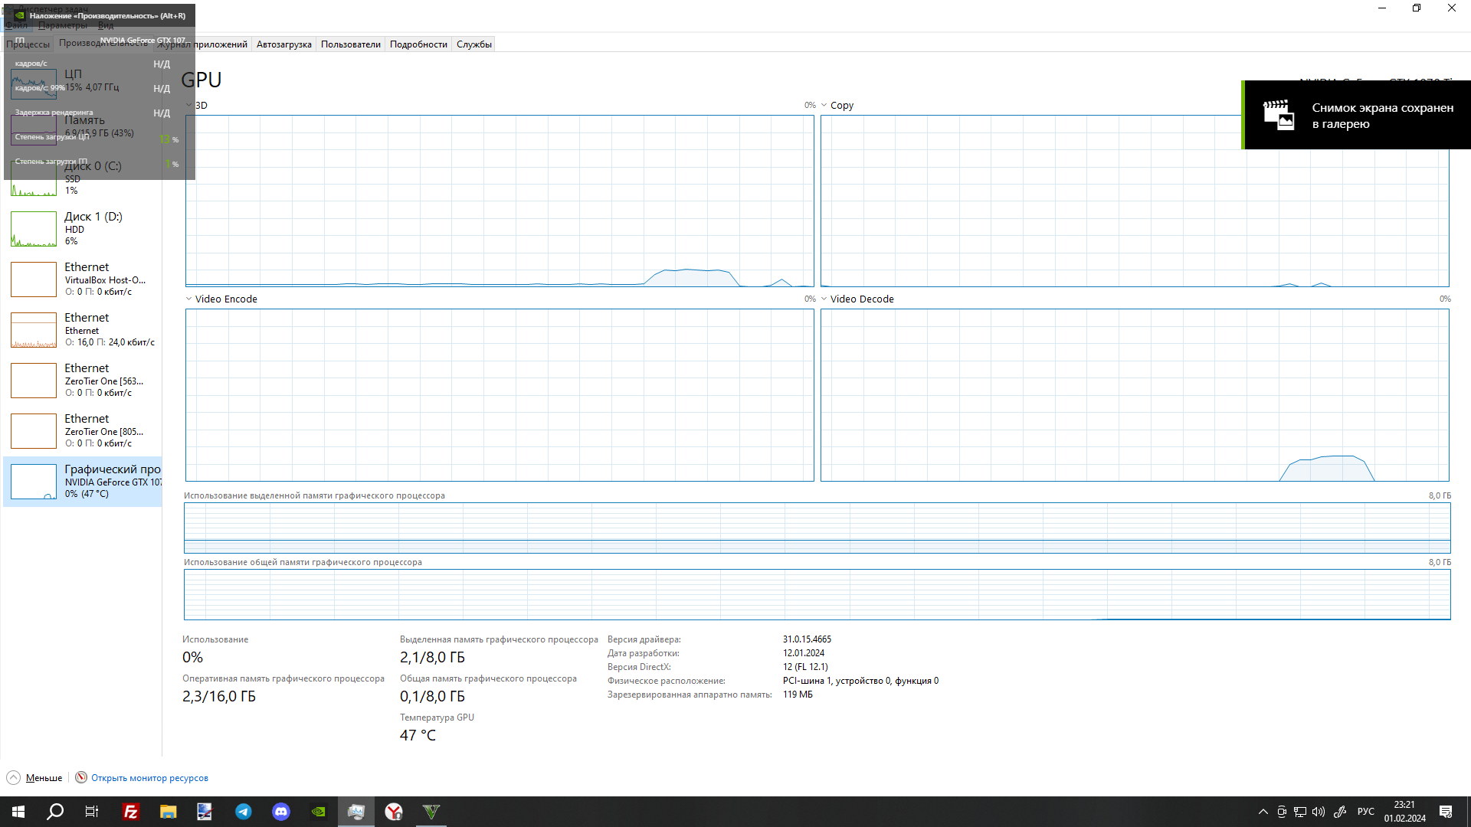The image size is (1471, 827).
Task: Click GPU RAM value 2,3/16,0 ГБ
Action: point(219,697)
